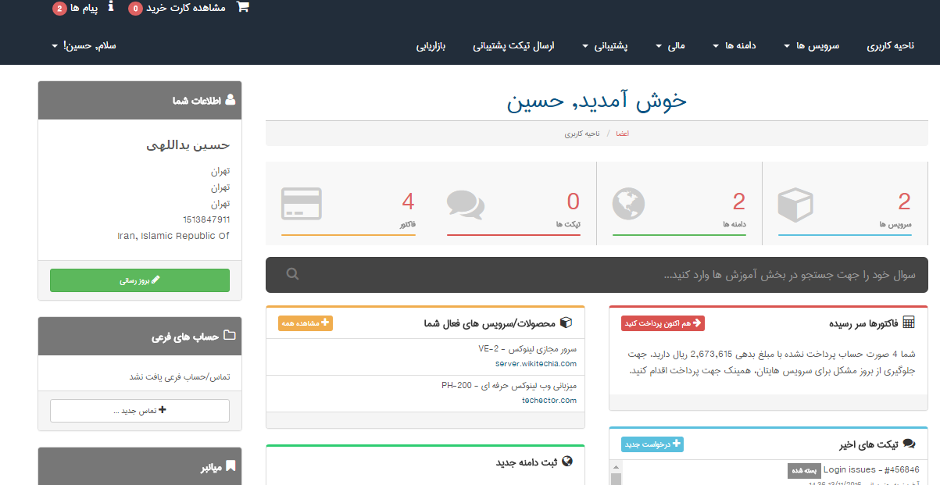Click the info icon beside messages
This screenshot has height=485, width=940.
pos(110,6)
